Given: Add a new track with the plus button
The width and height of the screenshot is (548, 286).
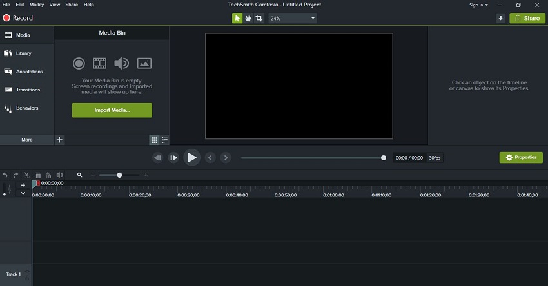Looking at the screenshot, I should pos(23,185).
